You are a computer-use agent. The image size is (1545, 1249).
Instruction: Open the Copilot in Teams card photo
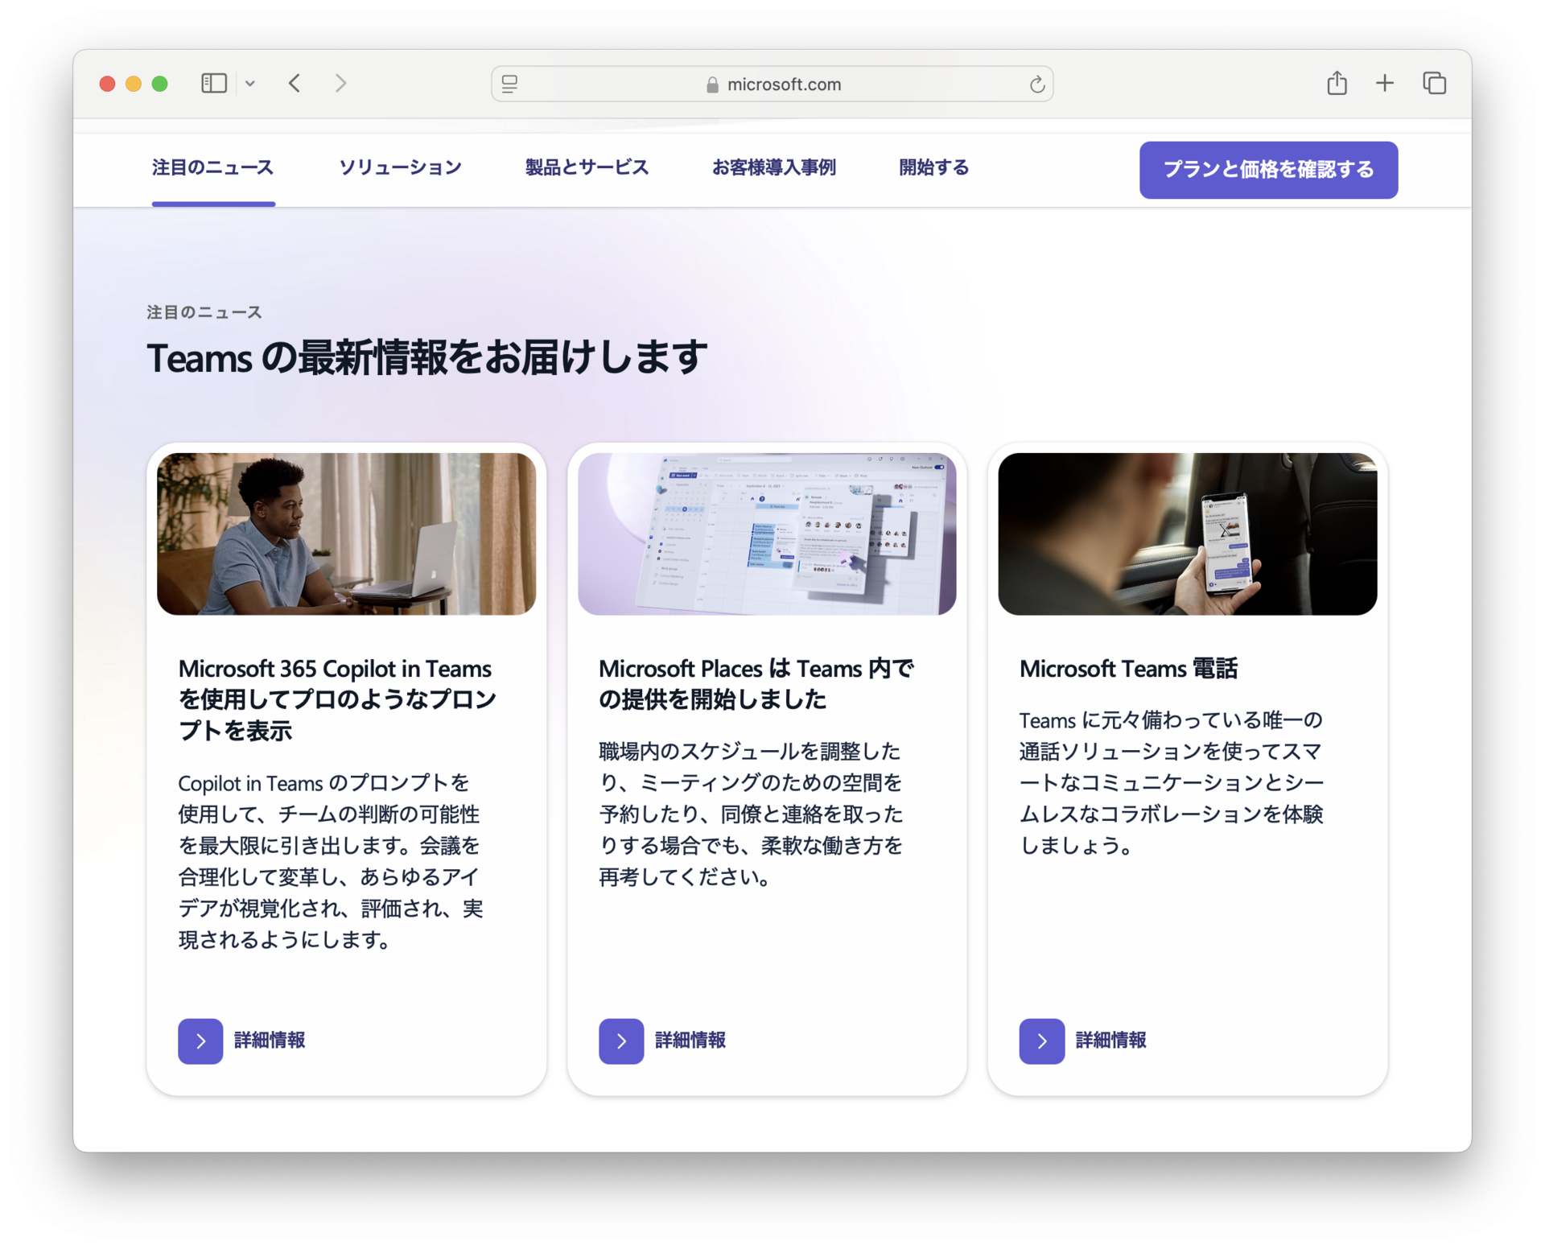(x=346, y=534)
